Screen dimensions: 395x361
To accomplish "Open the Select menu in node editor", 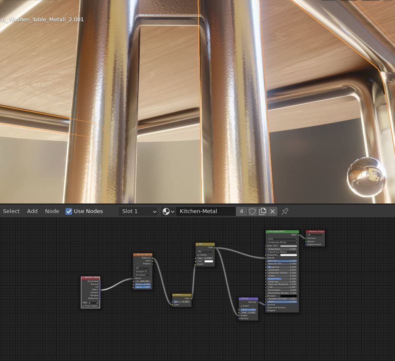I will tap(11, 211).
